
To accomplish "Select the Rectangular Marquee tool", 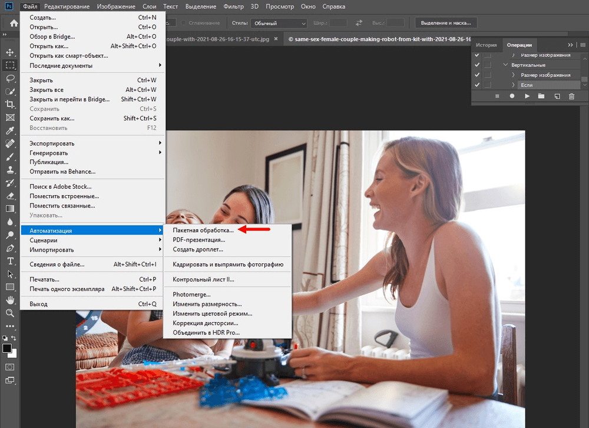I will pyautogui.click(x=10, y=65).
